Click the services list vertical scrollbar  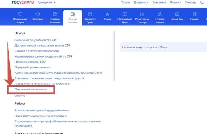click(114, 56)
